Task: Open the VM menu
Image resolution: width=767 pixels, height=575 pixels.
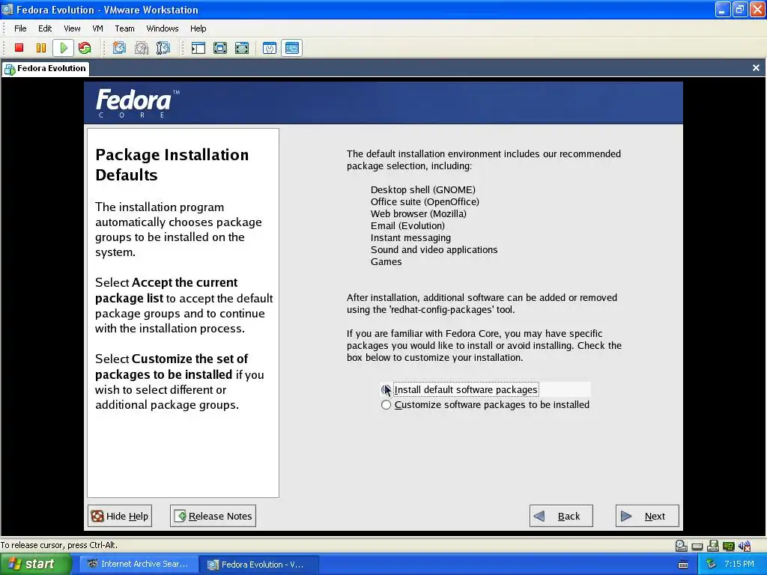Action: point(97,28)
